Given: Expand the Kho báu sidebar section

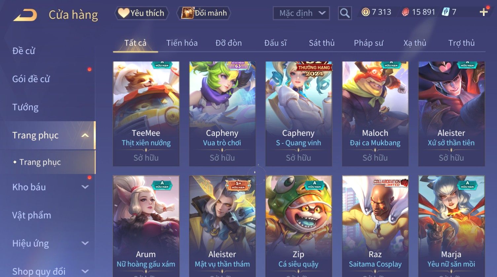Looking at the screenshot, I should point(85,187).
